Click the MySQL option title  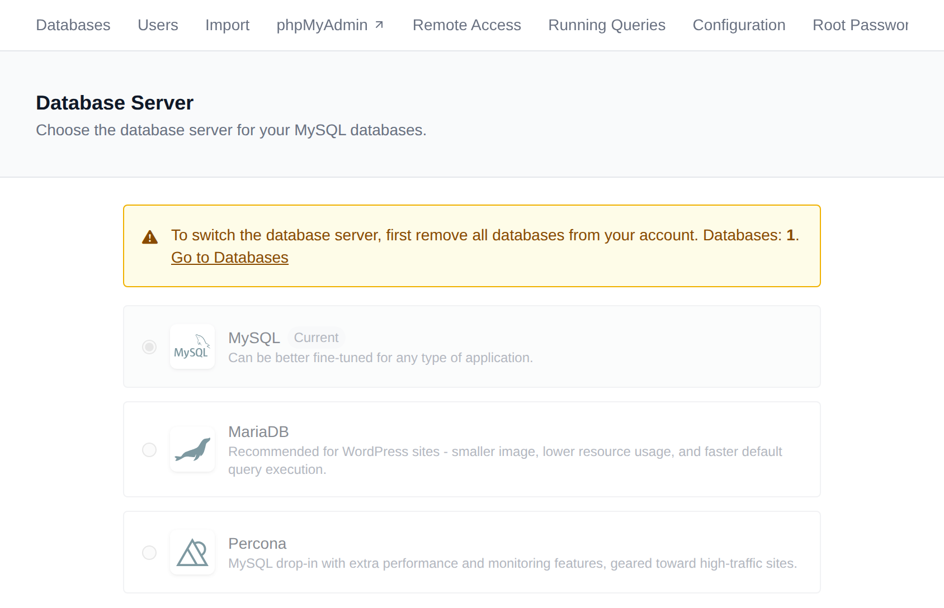[254, 338]
